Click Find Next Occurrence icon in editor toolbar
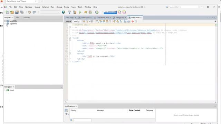The width and height of the screenshot is (221, 124). coord(104,21)
